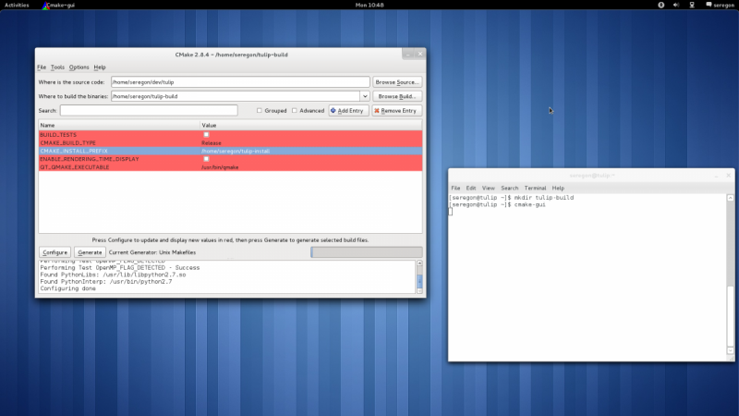Click the output log scroll-down arrow
Screen dimensions: 739x416
419,291
